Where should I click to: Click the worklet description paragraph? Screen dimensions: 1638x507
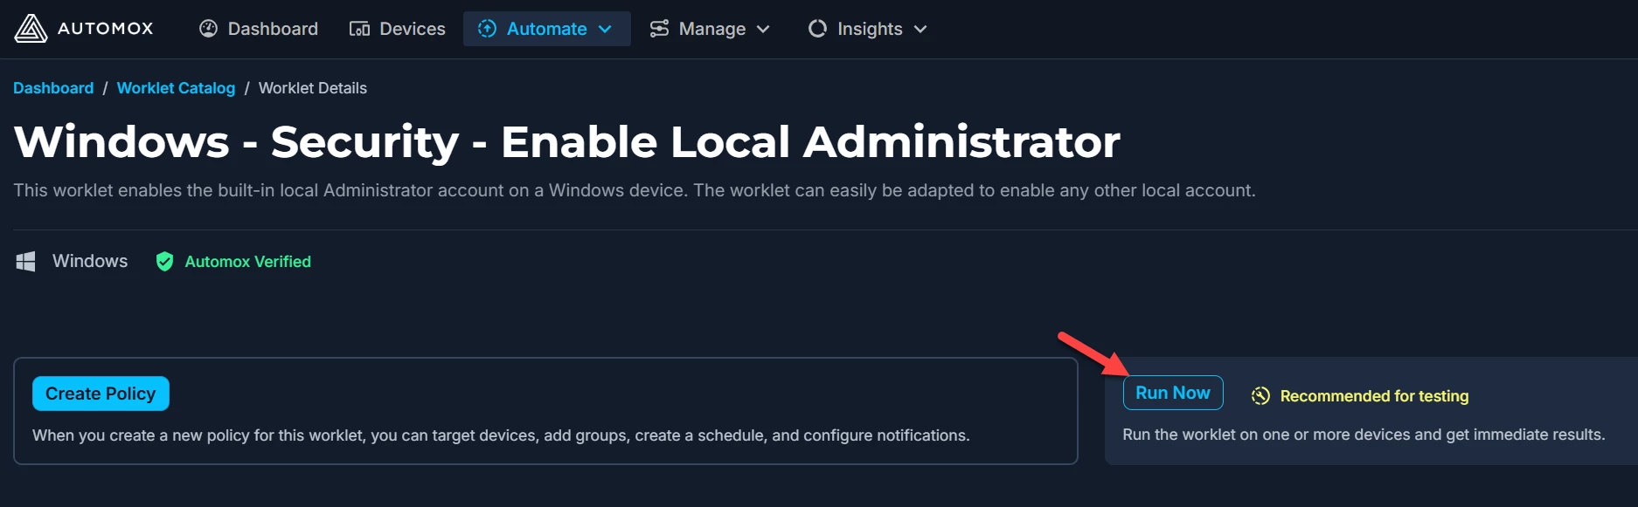[635, 190]
